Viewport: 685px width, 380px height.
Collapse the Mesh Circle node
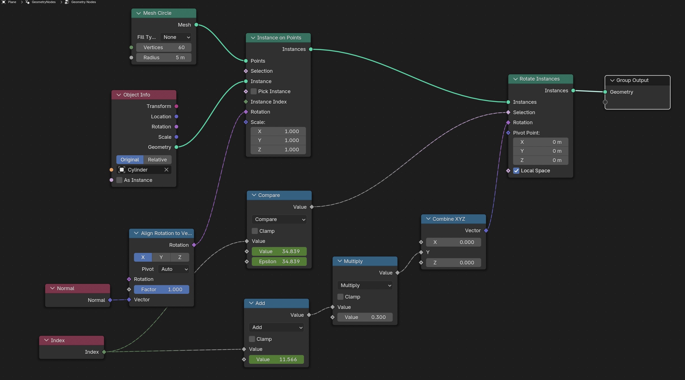[x=139, y=13]
